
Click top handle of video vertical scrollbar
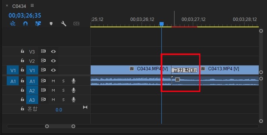(x=261, y=31)
